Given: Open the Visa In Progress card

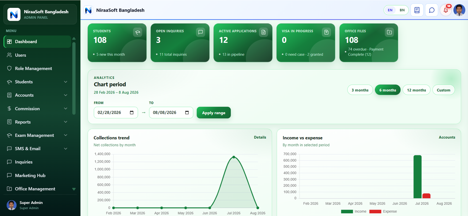Looking at the screenshot, I should point(306,43).
